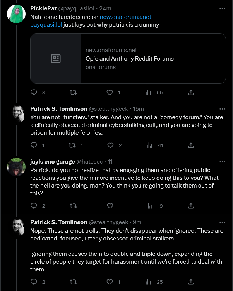Share jayls eno garage's tweet
233x291 pixels.
(190, 206)
